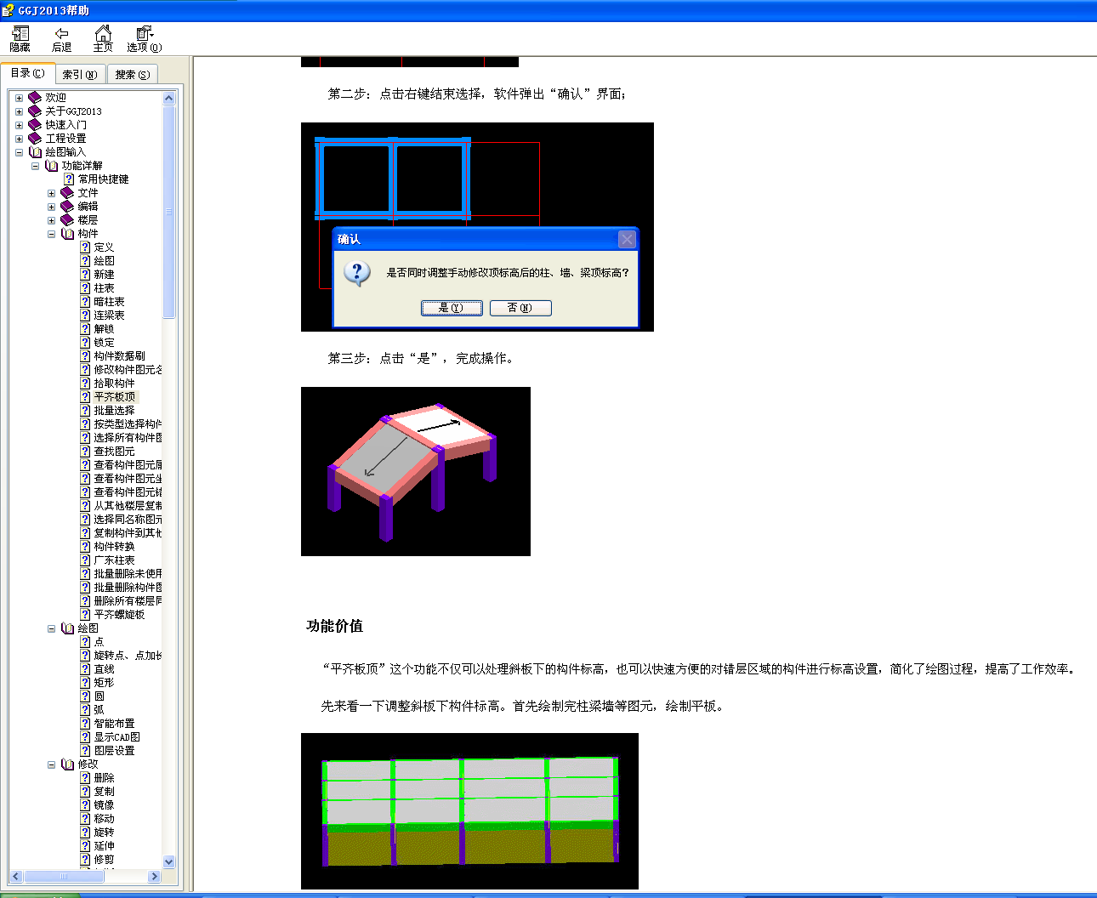Open the 拾取构件 help topic
The width and height of the screenshot is (1097, 898).
pyautogui.click(x=114, y=384)
